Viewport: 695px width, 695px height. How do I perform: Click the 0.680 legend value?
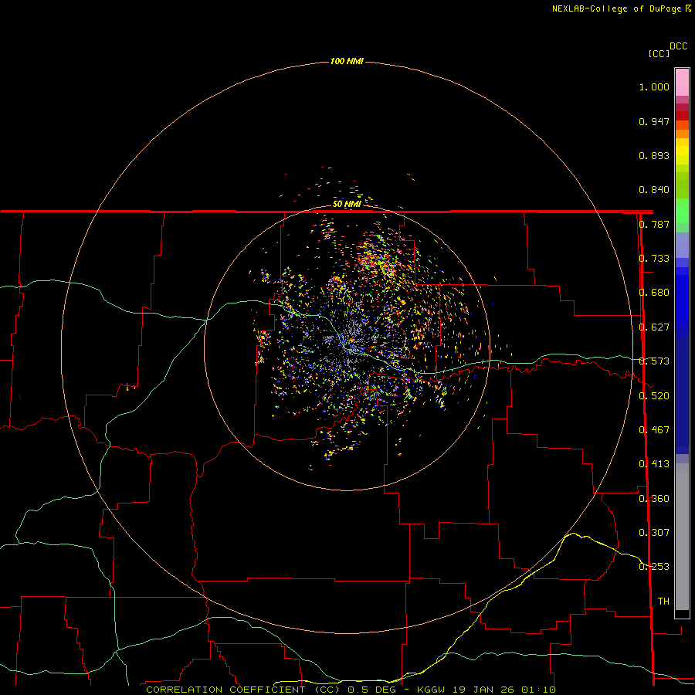[x=654, y=293]
